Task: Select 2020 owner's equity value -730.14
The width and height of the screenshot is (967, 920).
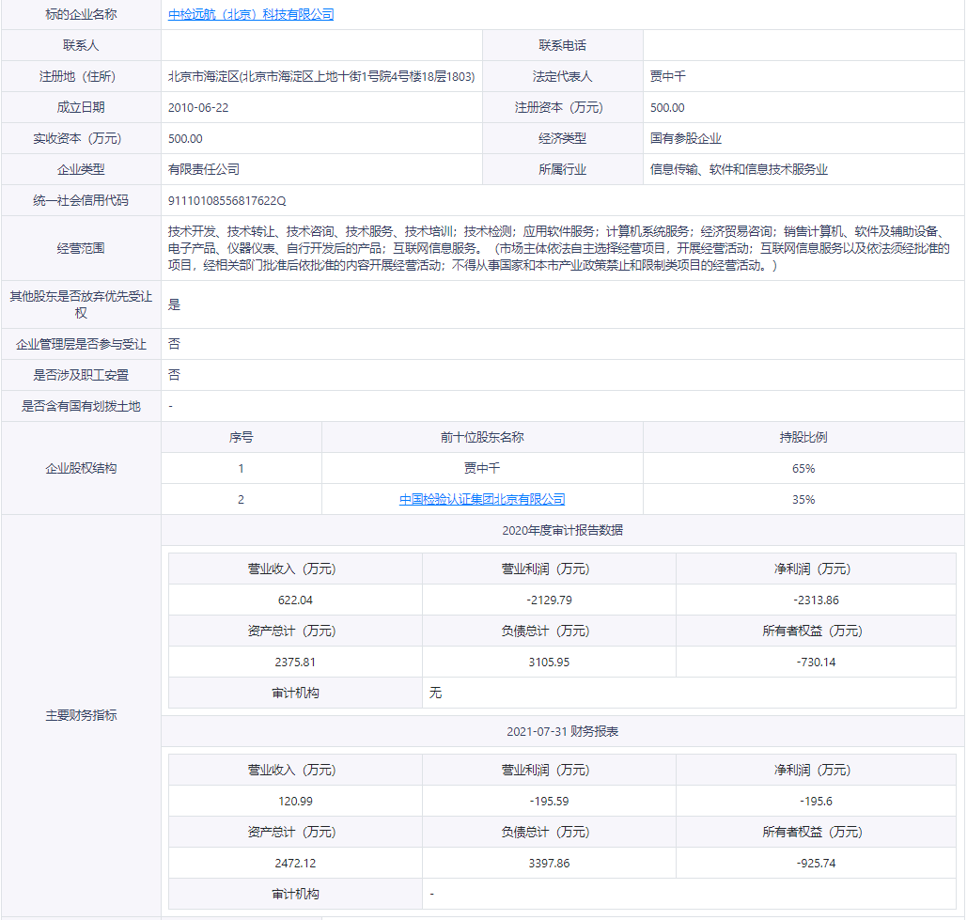Action: click(816, 662)
